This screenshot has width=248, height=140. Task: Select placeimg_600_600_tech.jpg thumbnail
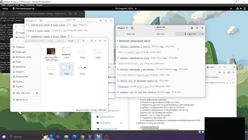51,51
